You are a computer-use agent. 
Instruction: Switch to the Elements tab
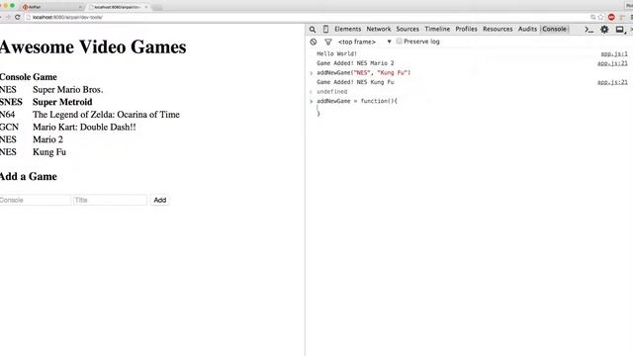click(x=347, y=29)
